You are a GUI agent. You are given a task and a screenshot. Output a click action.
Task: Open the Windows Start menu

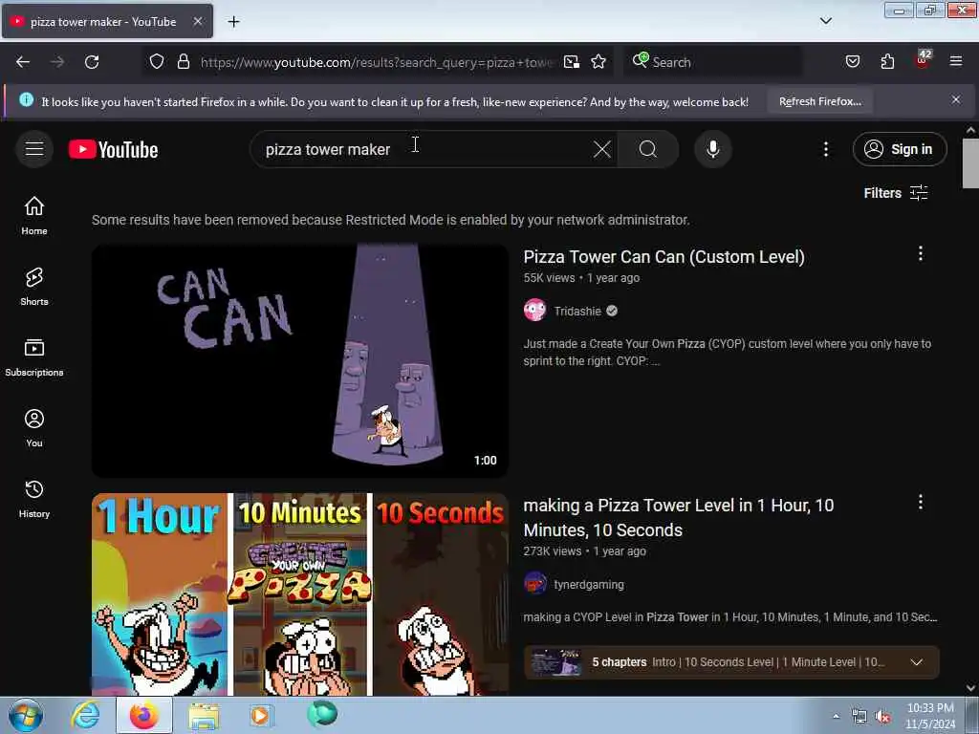26,715
